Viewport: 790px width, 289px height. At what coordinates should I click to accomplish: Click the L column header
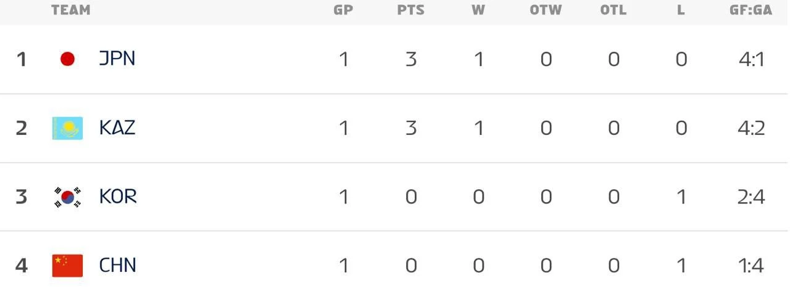click(x=681, y=10)
